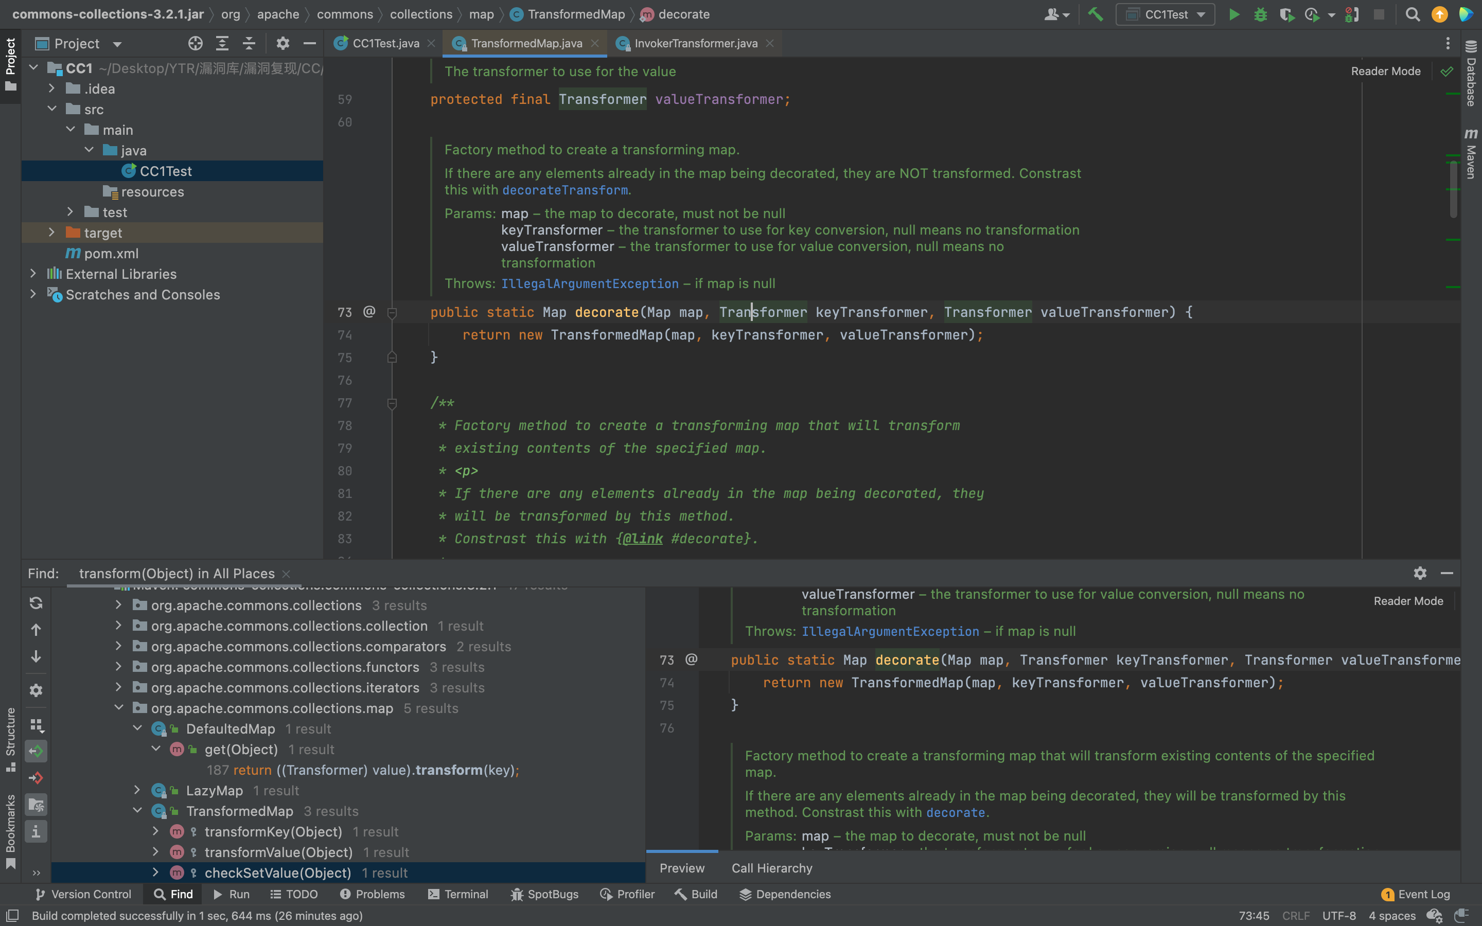Open the SpotBugs tool window

click(x=544, y=894)
